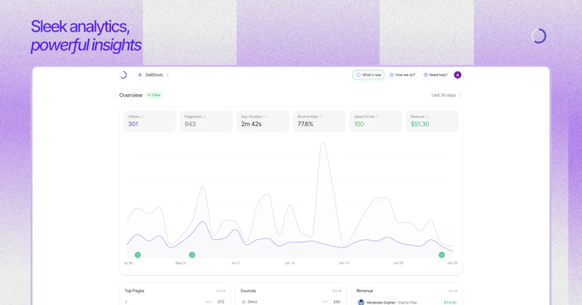The height and width of the screenshot is (305, 582).
Task: Click the Jun 15 axis label
Action: click(x=344, y=263)
